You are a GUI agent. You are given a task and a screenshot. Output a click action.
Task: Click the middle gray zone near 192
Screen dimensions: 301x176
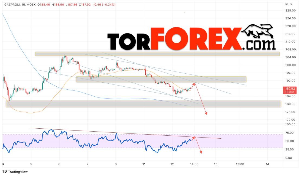(161, 79)
